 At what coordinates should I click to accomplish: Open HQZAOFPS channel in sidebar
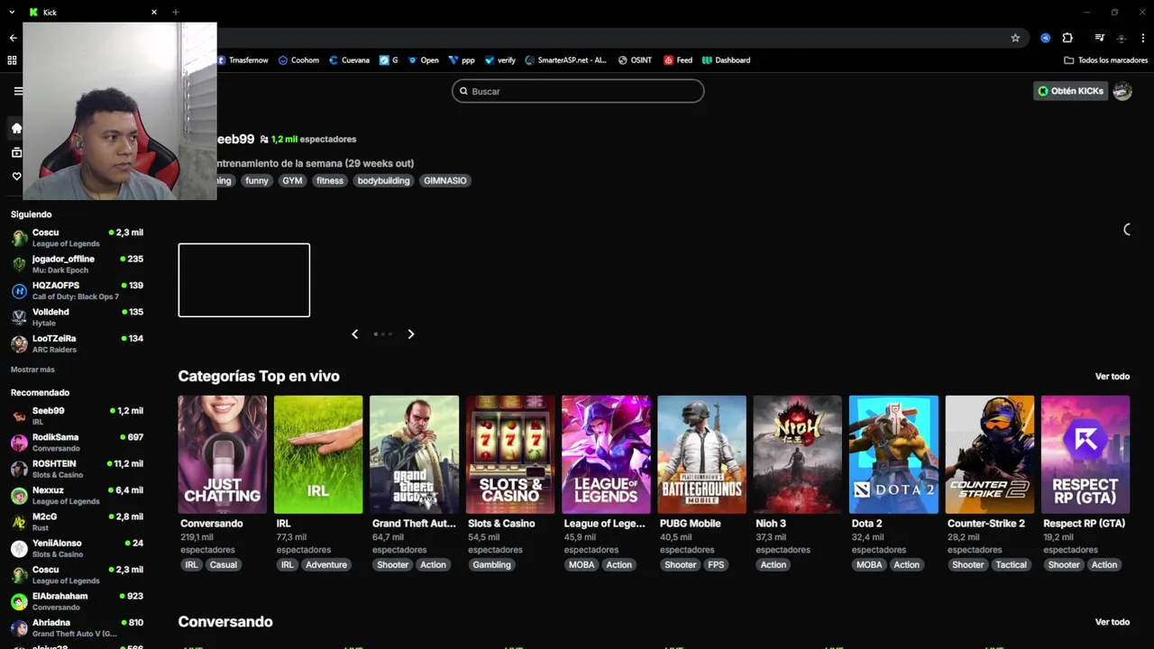[78, 291]
